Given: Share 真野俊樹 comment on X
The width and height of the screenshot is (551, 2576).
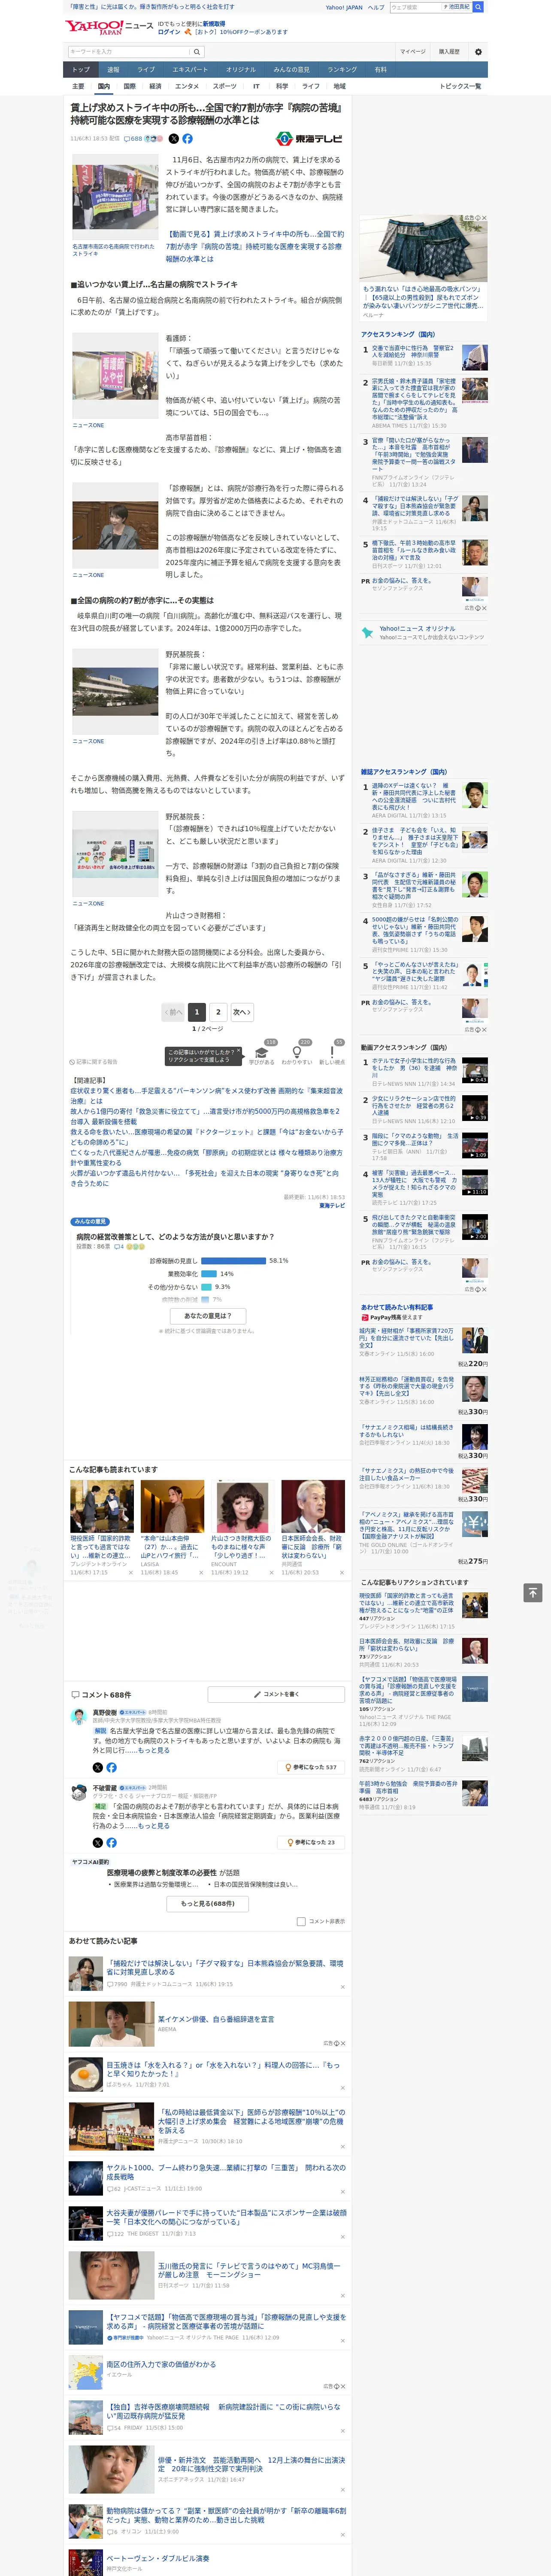Looking at the screenshot, I should click(98, 1767).
